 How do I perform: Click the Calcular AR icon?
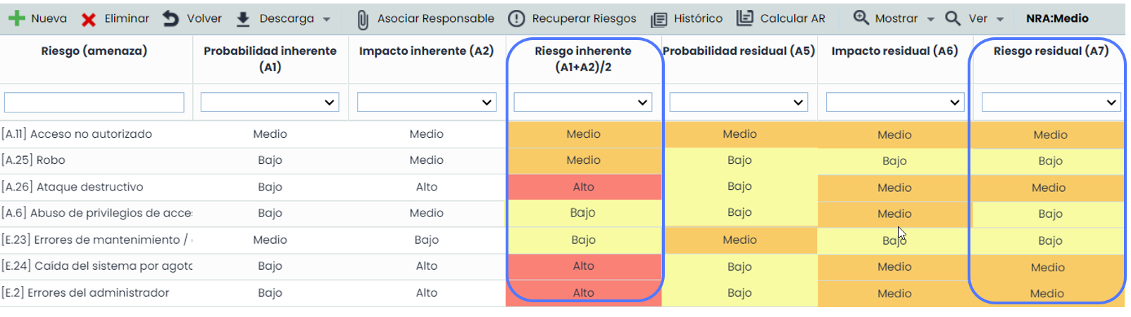click(x=744, y=18)
